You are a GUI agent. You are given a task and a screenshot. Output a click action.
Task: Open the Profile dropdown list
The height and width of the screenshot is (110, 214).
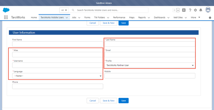[150, 65]
